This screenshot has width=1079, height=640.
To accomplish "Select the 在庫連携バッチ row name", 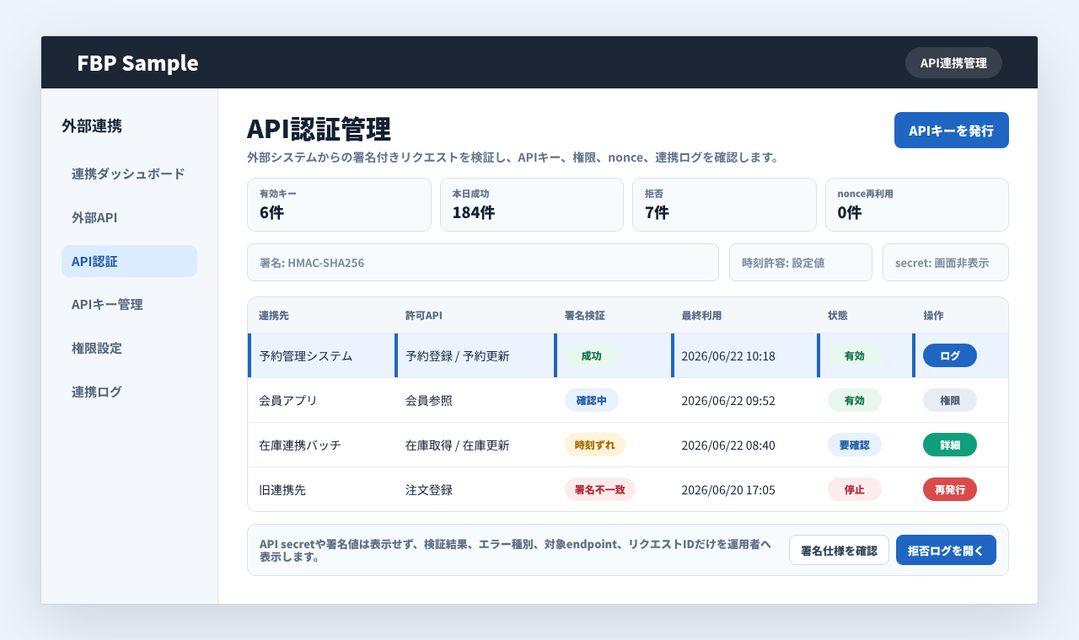I will (x=300, y=445).
